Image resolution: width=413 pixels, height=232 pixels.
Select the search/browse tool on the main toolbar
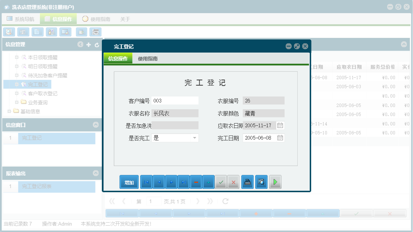coord(9,32)
